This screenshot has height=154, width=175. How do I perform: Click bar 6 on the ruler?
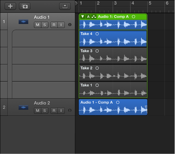(167, 3)
